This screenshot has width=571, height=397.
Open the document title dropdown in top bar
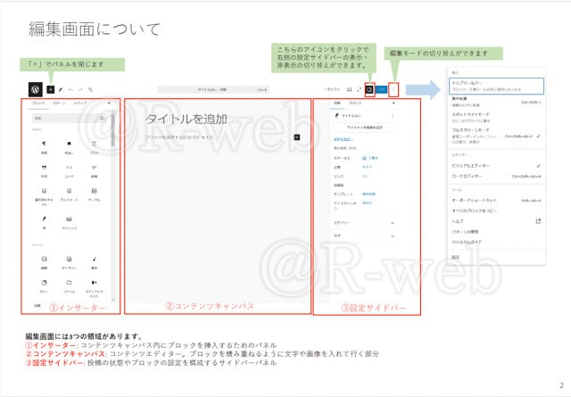pyautogui.click(x=212, y=90)
